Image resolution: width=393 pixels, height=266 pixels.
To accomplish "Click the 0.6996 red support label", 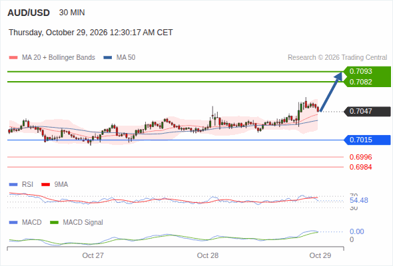I will (360, 157).
